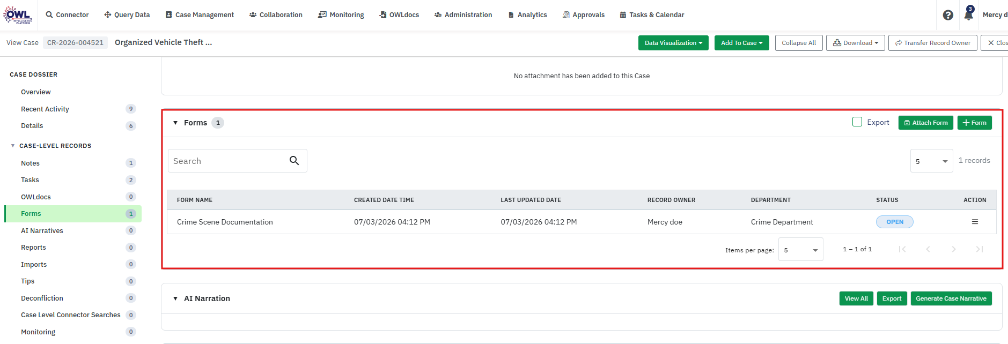Image resolution: width=1008 pixels, height=344 pixels.
Task: Go to next page pagination arrow
Action: click(953, 249)
